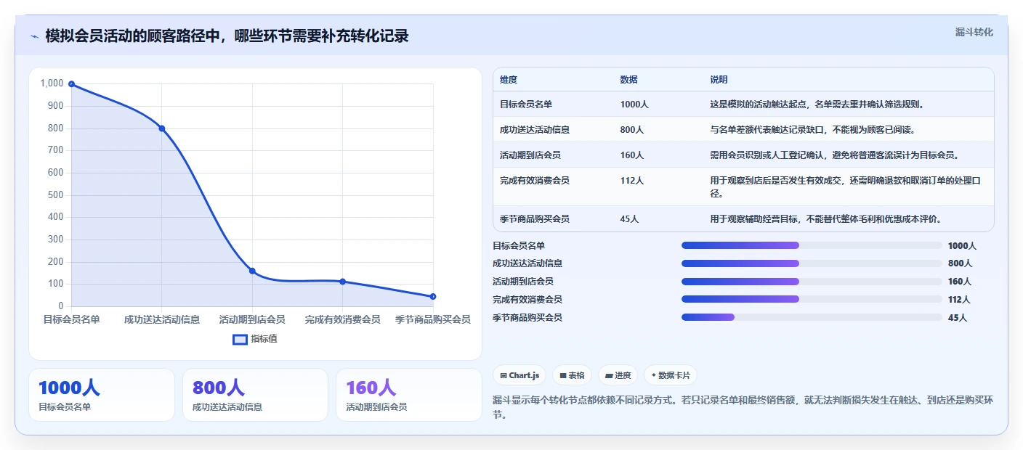Click the 维度 column header

[x=509, y=80]
